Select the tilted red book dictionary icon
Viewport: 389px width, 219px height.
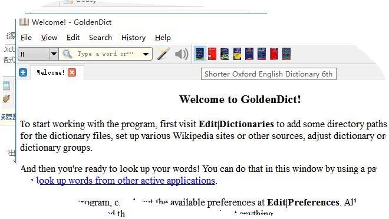(x=274, y=54)
